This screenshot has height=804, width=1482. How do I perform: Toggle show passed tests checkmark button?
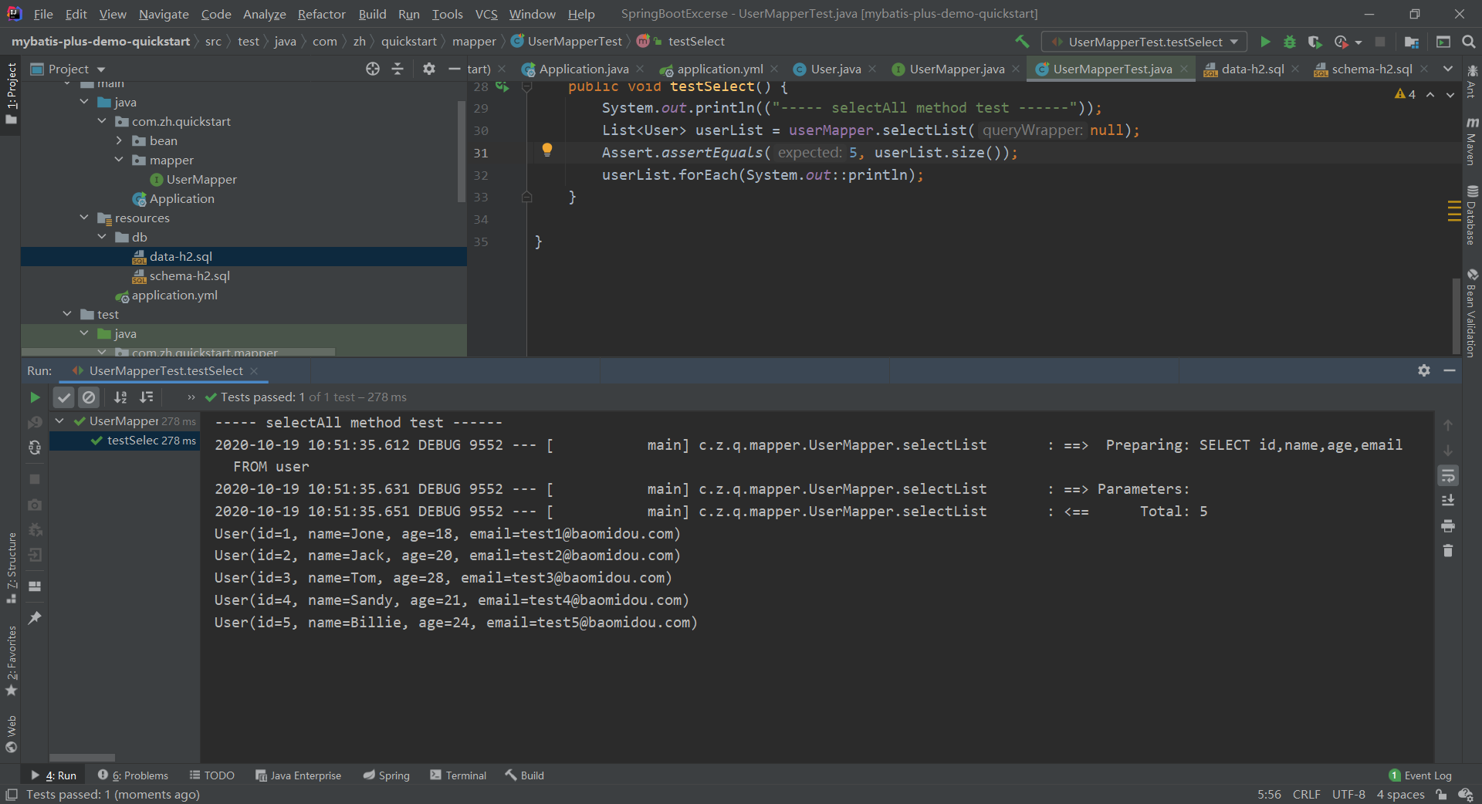(63, 397)
